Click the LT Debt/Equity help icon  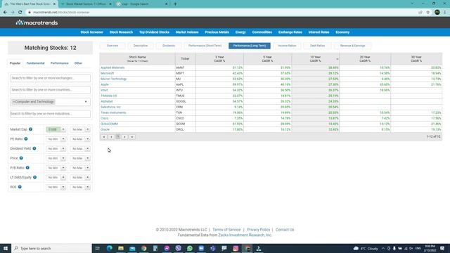click(x=34, y=177)
